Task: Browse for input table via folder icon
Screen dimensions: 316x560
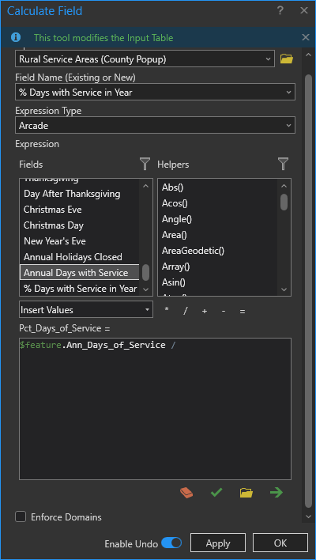Action: [287, 59]
